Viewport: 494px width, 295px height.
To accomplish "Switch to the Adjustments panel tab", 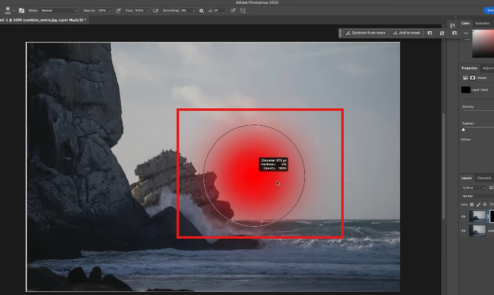I will tap(487, 68).
